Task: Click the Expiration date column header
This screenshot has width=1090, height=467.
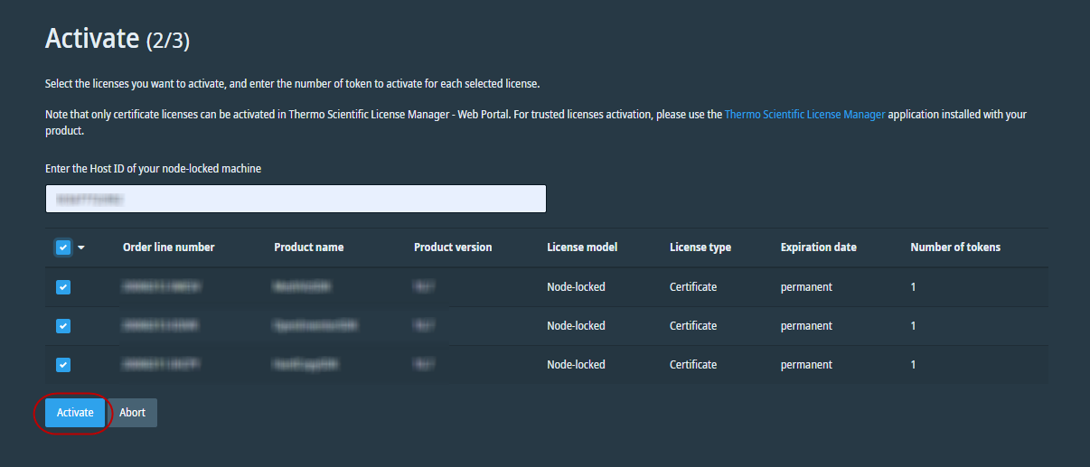Action: pos(818,248)
